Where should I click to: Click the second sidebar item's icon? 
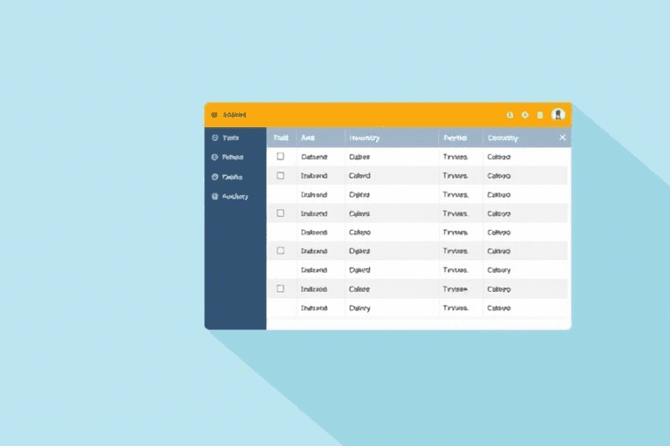click(x=215, y=158)
